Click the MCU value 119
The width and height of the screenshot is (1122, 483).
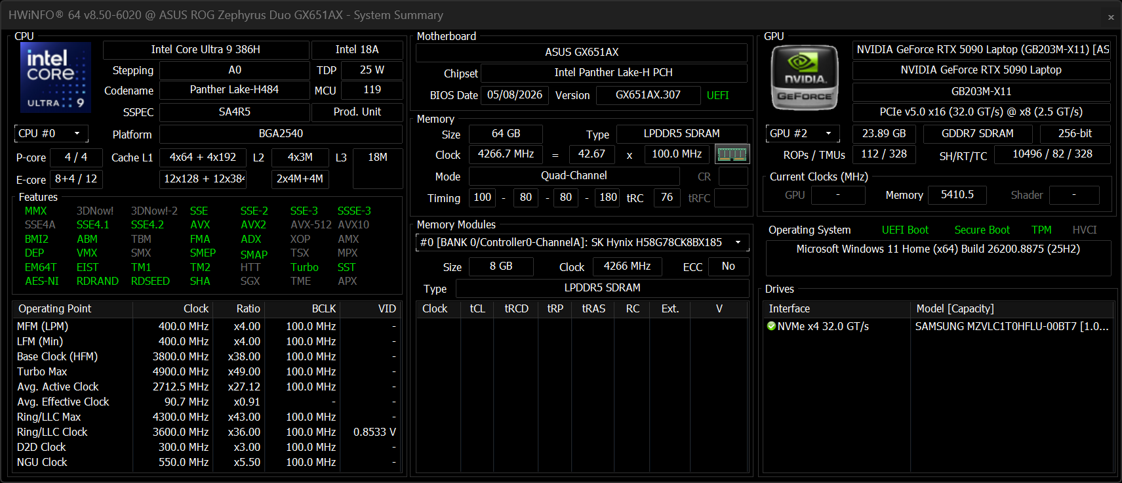pos(372,90)
